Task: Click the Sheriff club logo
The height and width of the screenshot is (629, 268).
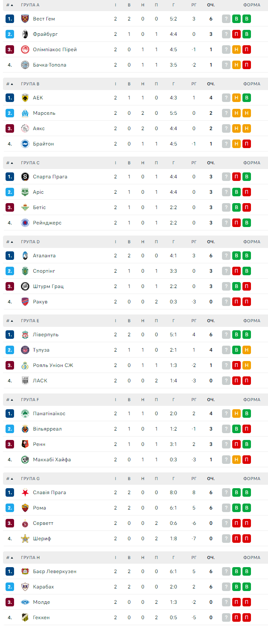Action: tap(25, 539)
